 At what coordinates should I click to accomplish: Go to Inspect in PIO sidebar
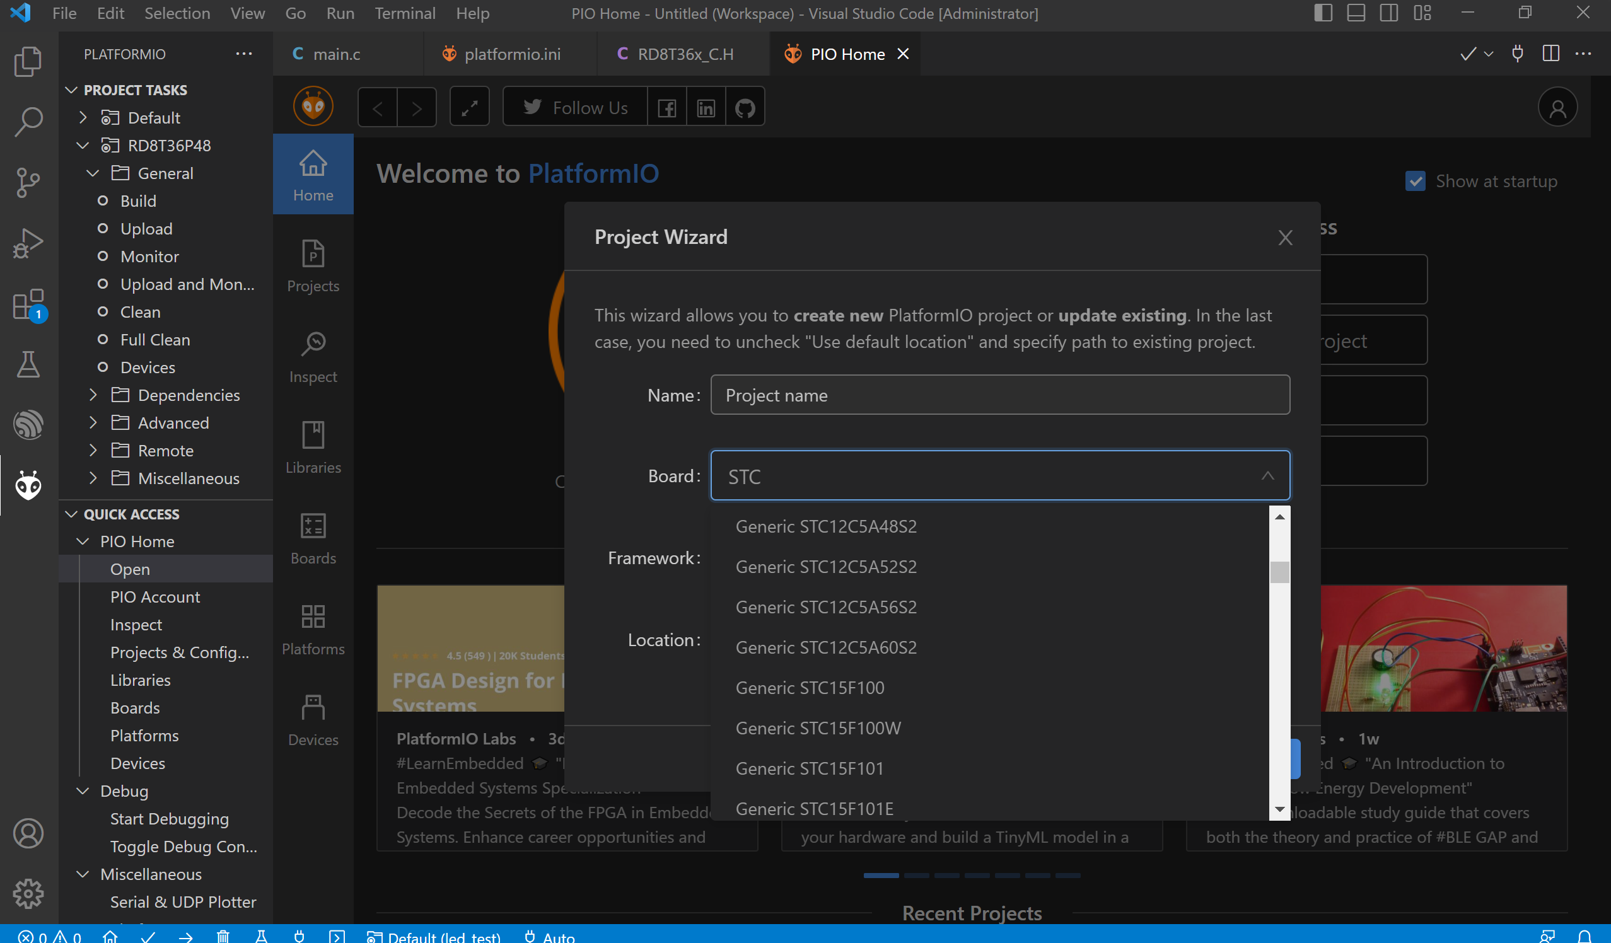(x=313, y=357)
